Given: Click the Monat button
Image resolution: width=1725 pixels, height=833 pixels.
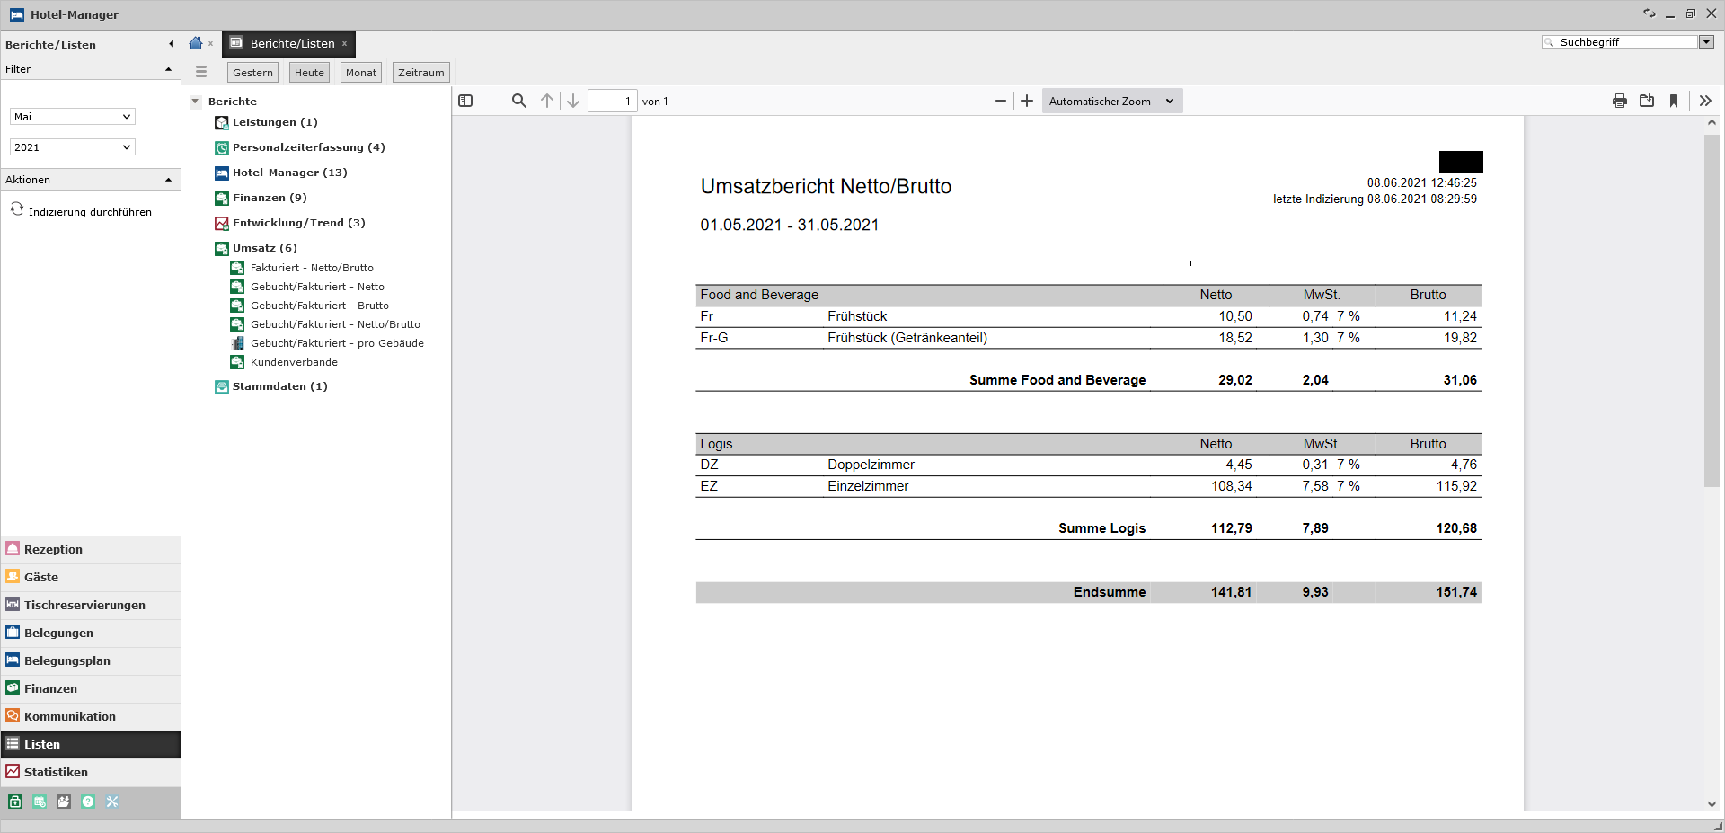Looking at the screenshot, I should coord(361,73).
